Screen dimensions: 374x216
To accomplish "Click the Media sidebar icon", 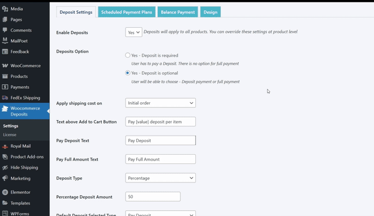I will click(5, 9).
